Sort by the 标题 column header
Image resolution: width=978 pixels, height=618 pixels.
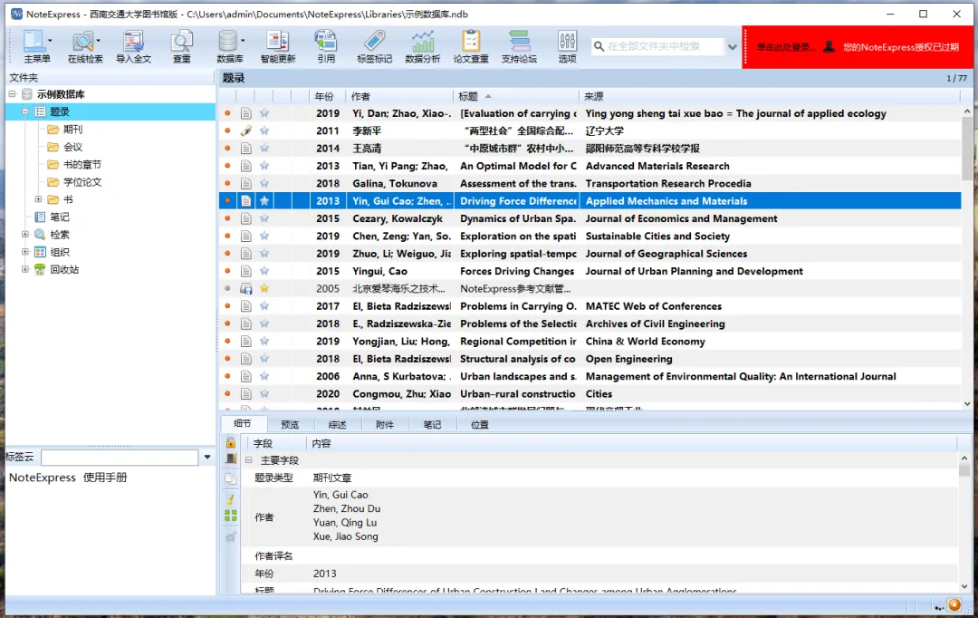516,96
